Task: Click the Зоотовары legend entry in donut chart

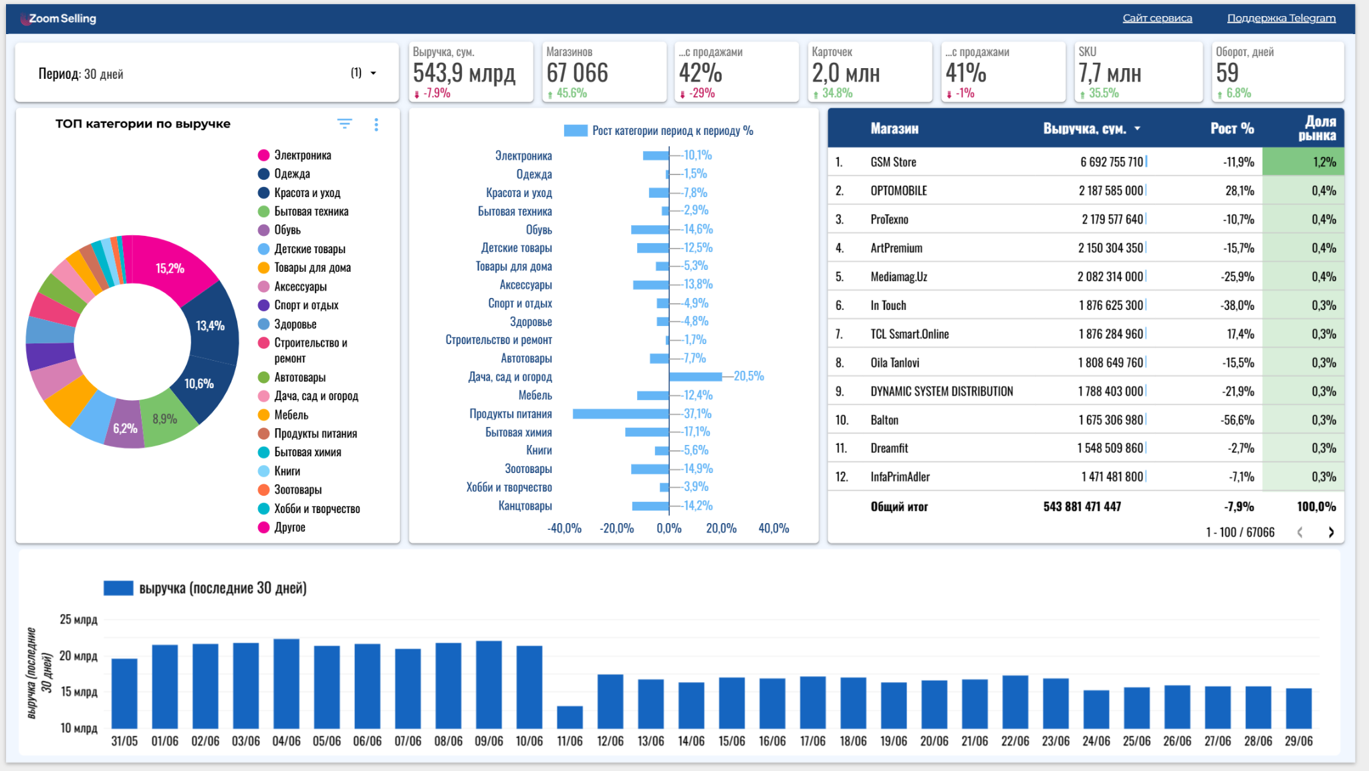Action: tap(290, 490)
